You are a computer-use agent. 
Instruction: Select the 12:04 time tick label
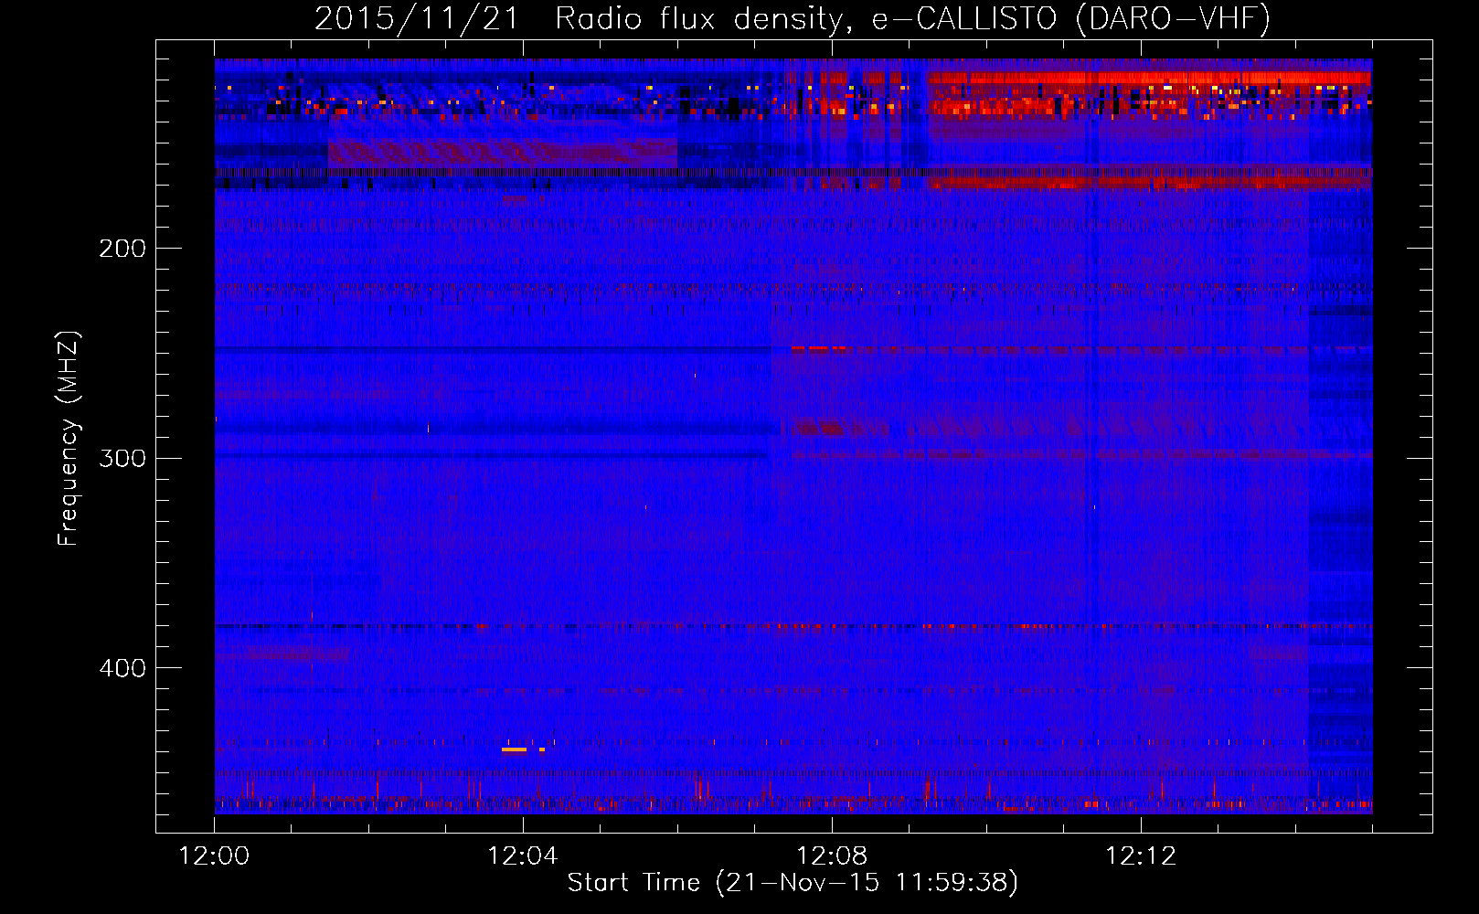(523, 856)
